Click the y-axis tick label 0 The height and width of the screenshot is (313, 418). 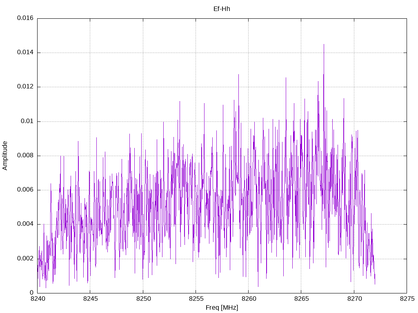[32, 293]
